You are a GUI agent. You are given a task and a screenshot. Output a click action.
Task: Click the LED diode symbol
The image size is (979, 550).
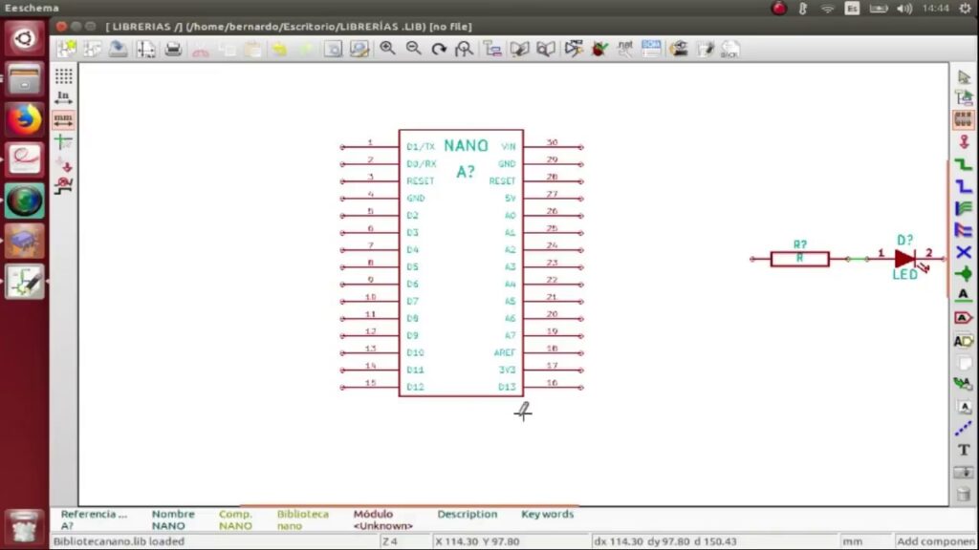tap(904, 258)
